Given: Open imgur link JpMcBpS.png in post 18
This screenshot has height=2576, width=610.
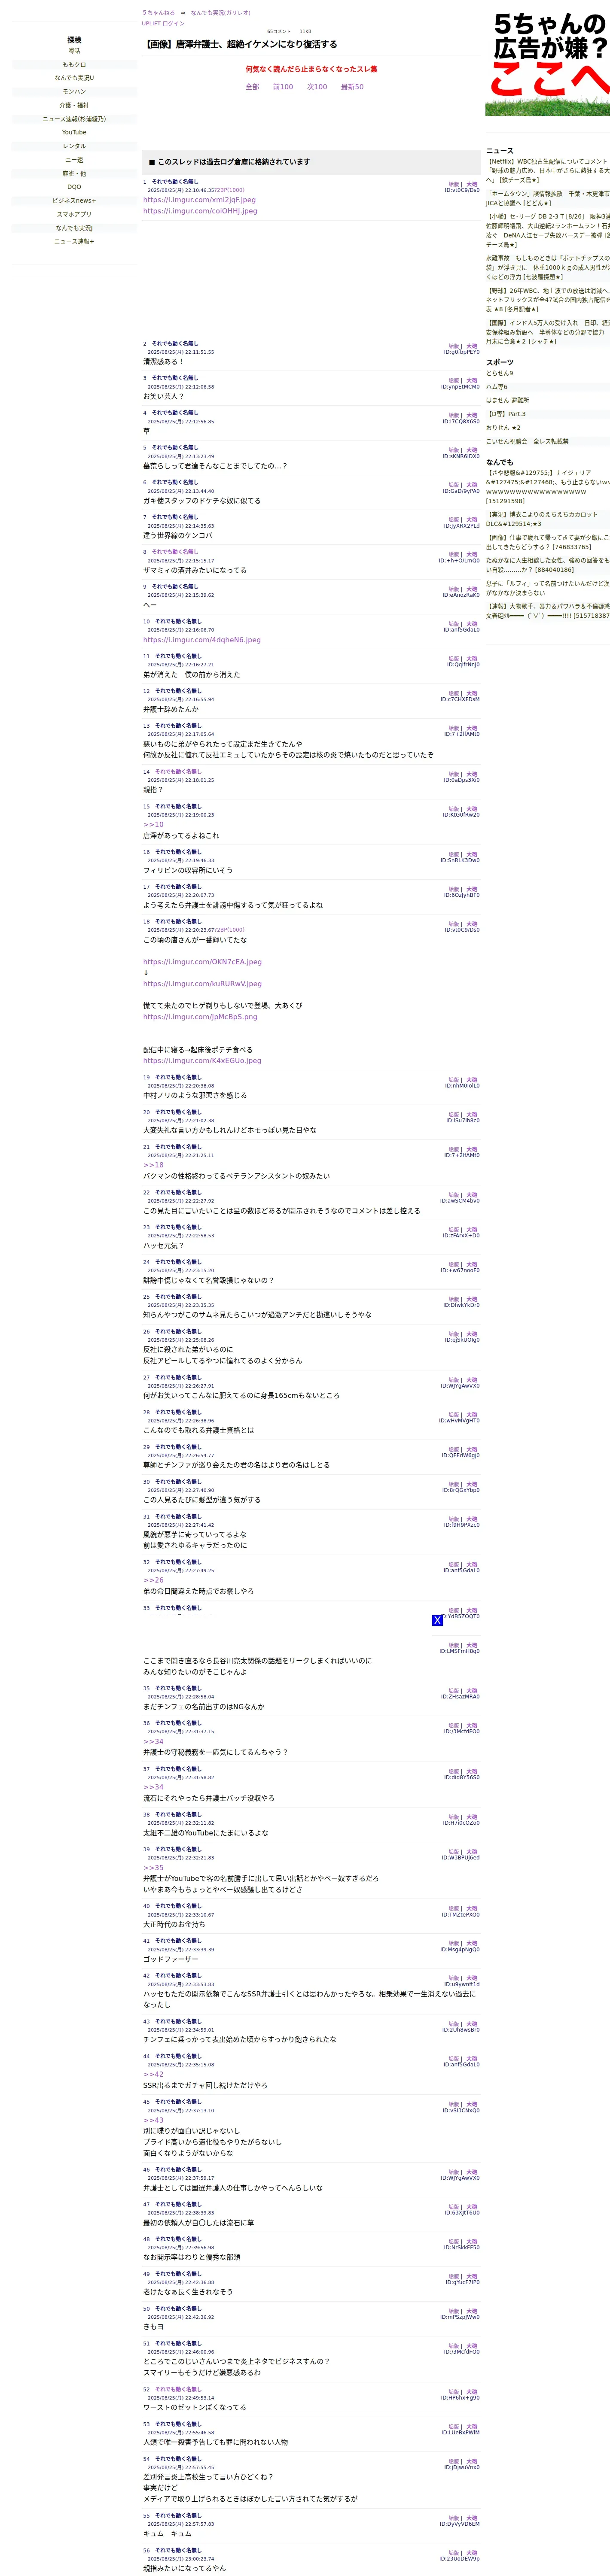Looking at the screenshot, I should click(200, 1017).
